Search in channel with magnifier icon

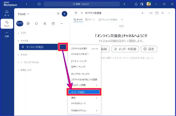pyautogui.click(x=163, y=13)
